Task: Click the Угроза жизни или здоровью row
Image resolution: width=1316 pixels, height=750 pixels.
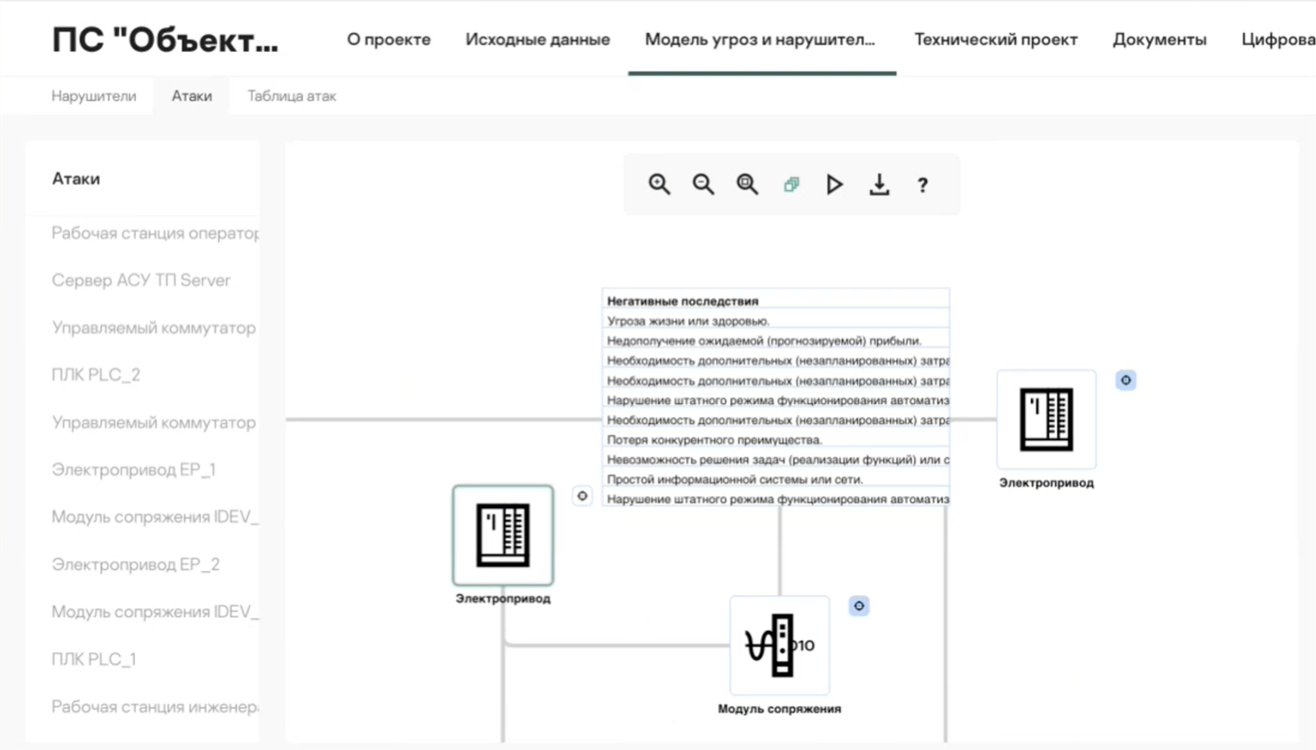Action: [688, 320]
